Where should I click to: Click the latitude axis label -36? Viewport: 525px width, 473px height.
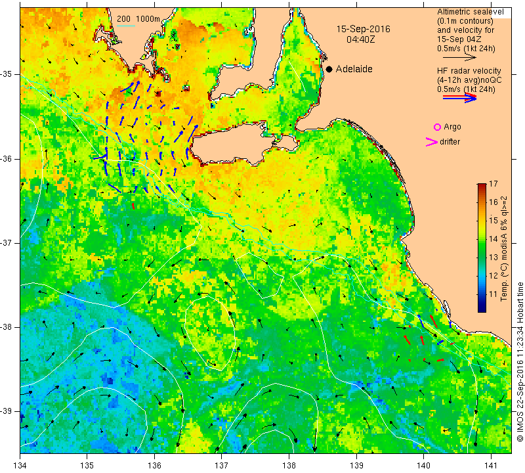(x=7, y=158)
